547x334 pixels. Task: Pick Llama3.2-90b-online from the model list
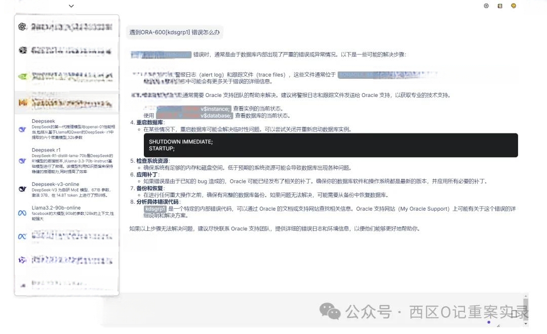[x=67, y=213]
